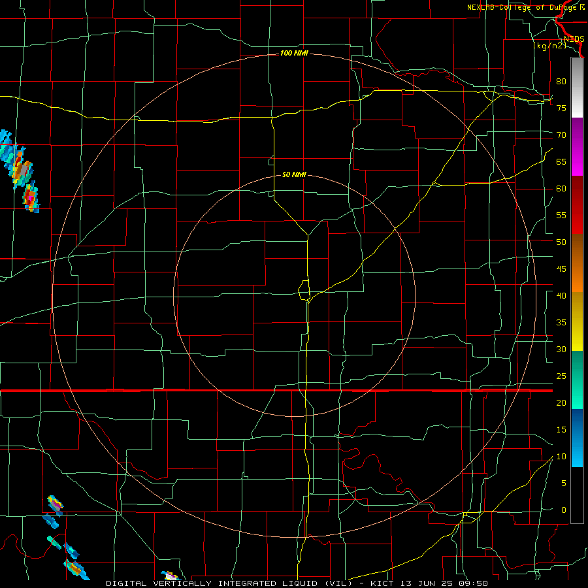This screenshot has width=588, height=588.
Task: Select the yellow segment of the legend
Action: tap(577, 321)
